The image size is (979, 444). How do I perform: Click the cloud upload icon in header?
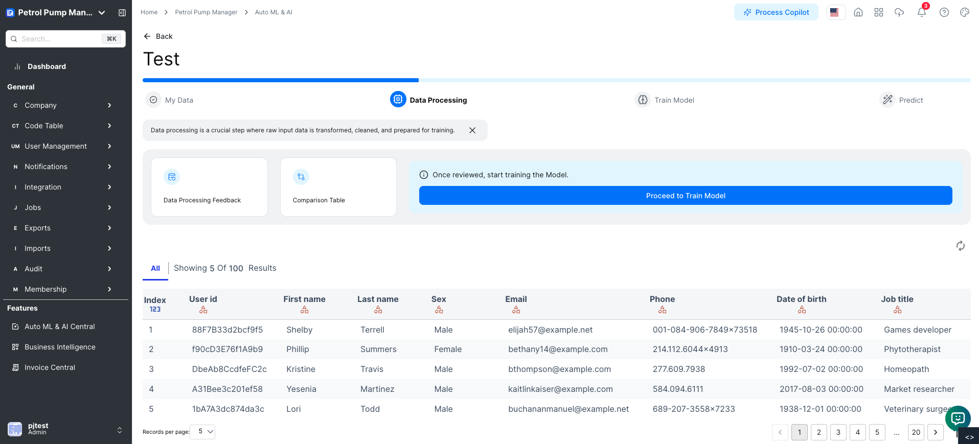click(x=899, y=12)
